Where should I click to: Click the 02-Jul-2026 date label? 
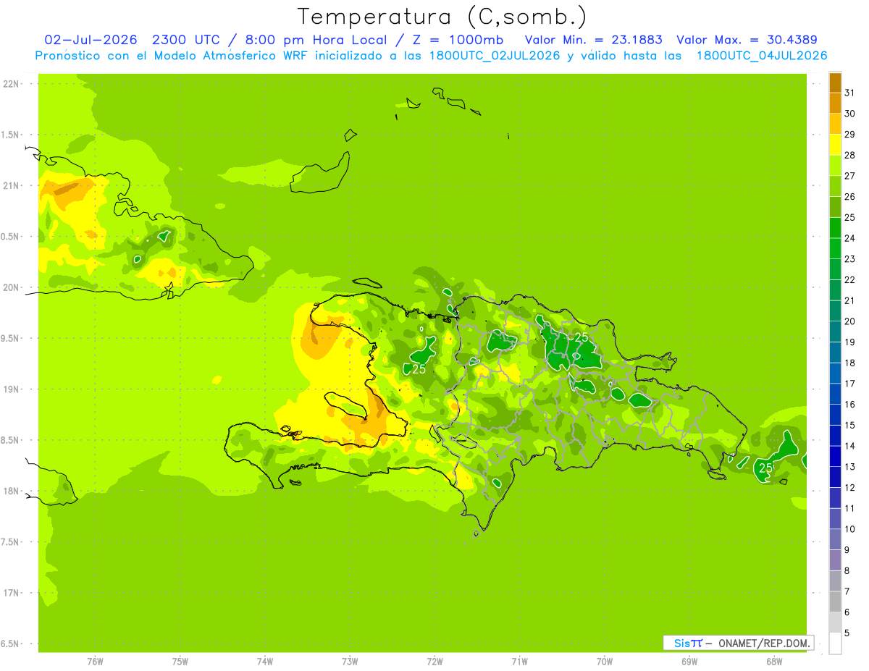(86, 40)
